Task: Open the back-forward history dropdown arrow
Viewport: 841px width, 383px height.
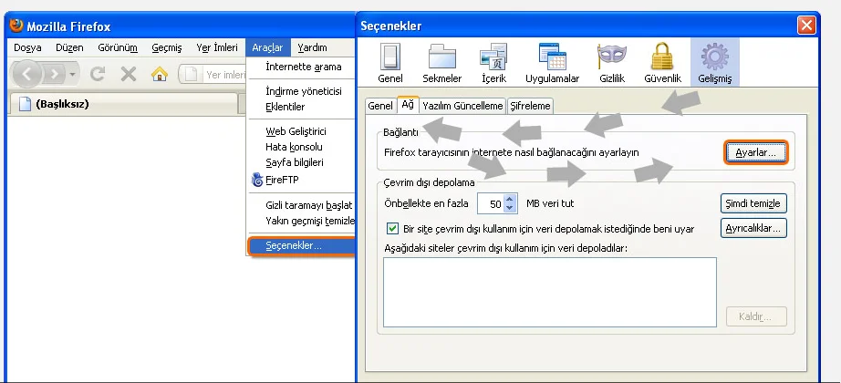Action: (73, 74)
